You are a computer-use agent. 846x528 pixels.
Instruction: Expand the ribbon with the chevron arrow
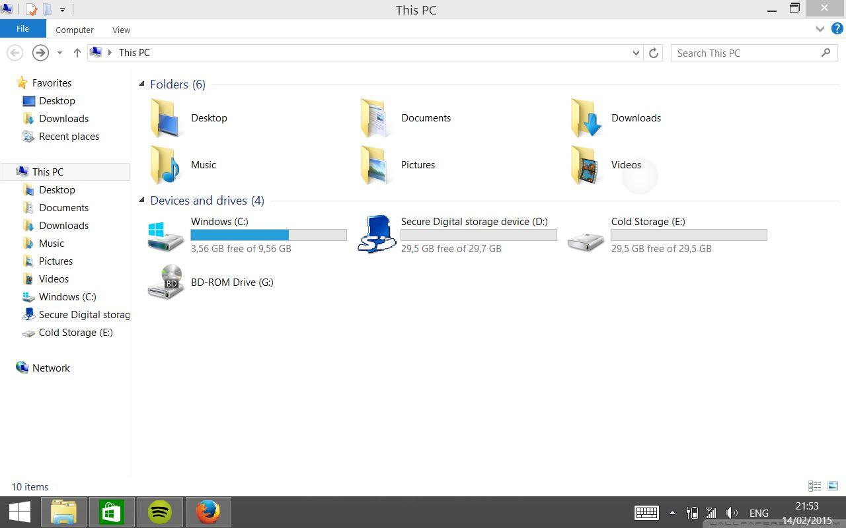coord(820,29)
